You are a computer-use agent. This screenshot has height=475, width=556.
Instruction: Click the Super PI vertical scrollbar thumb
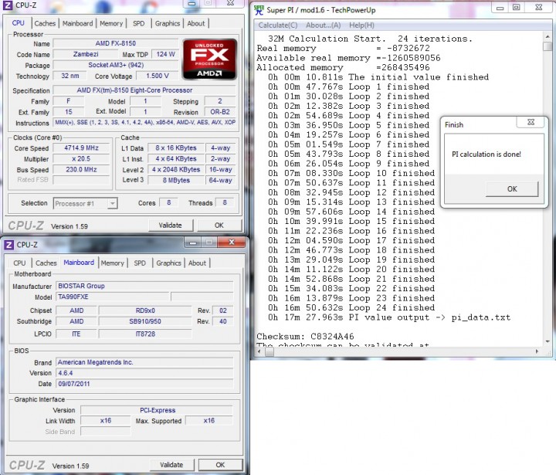(548, 46)
